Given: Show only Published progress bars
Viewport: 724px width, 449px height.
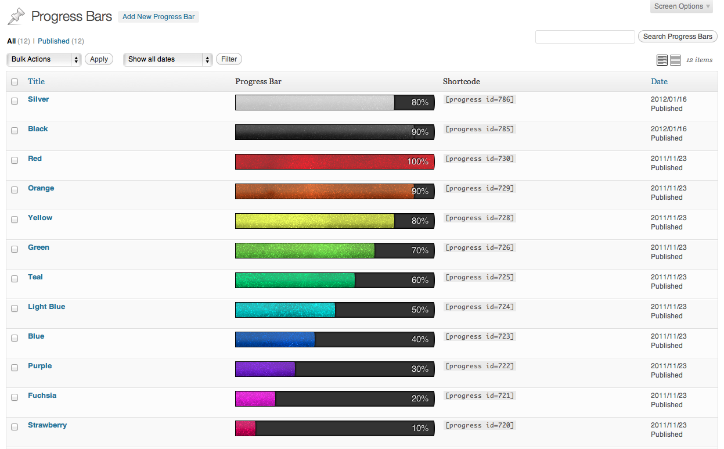Looking at the screenshot, I should tap(53, 41).
